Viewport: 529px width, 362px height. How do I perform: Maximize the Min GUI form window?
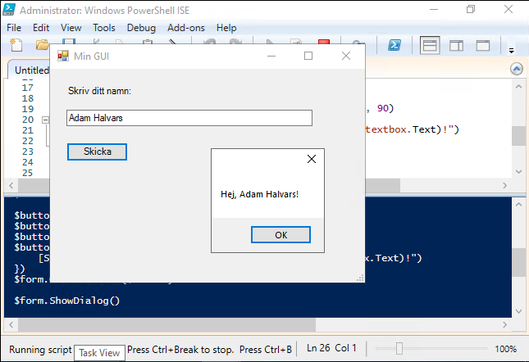tap(308, 56)
